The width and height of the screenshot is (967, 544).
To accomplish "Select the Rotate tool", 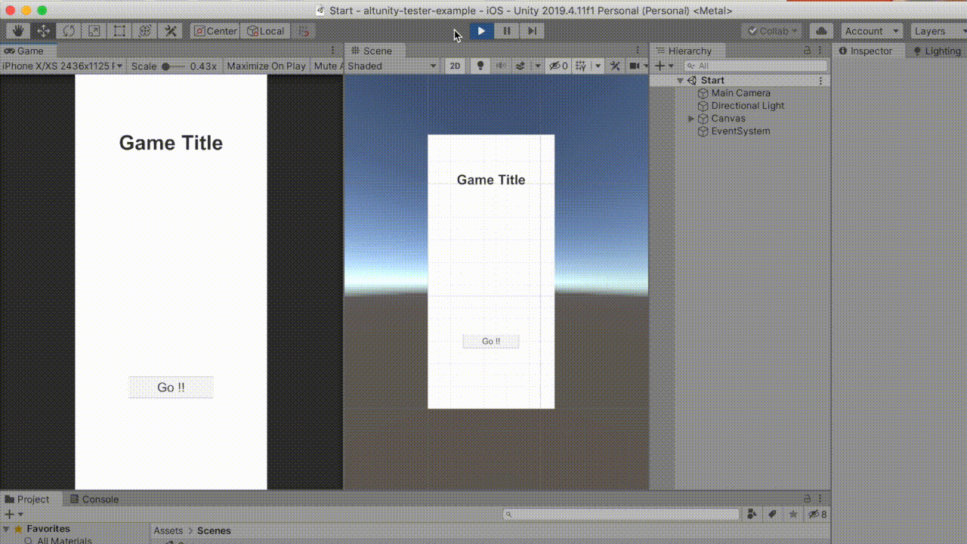I will pos(69,31).
